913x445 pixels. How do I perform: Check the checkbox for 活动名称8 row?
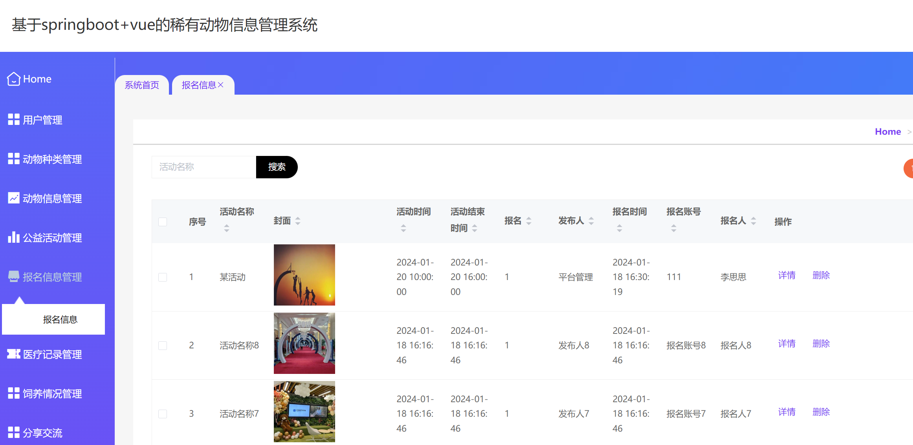(x=163, y=345)
